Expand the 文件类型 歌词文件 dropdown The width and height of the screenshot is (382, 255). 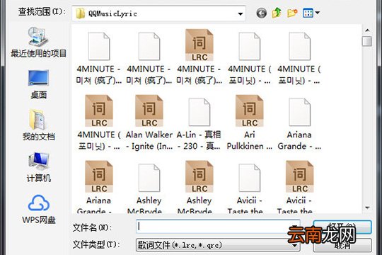295,246
